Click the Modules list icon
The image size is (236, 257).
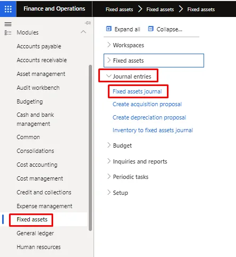click(x=8, y=33)
